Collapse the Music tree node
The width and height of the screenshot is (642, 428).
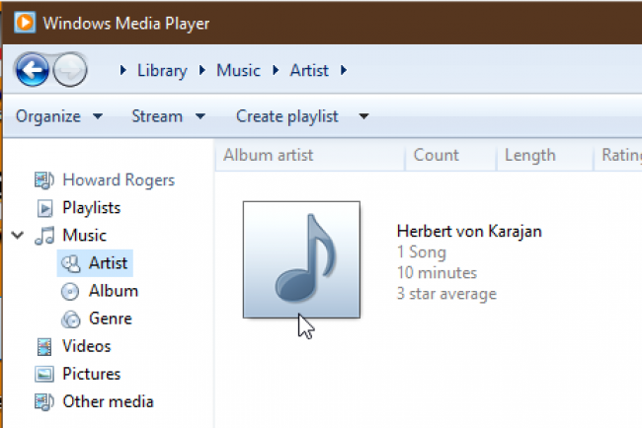tap(18, 236)
